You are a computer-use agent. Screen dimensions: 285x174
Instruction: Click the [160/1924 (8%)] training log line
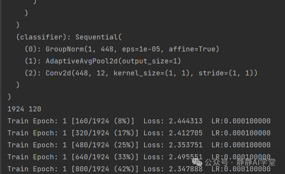139,121
